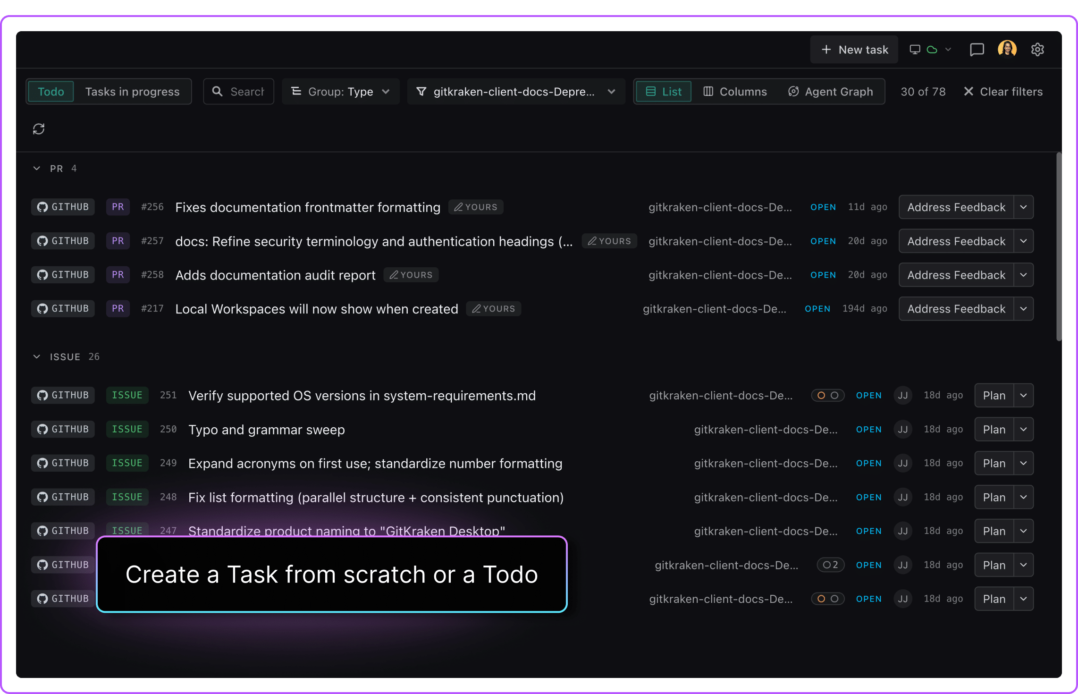Viewport: 1078px width, 694px height.
Task: Open 'Local Workspaces will now show when created'
Action: pyautogui.click(x=317, y=309)
